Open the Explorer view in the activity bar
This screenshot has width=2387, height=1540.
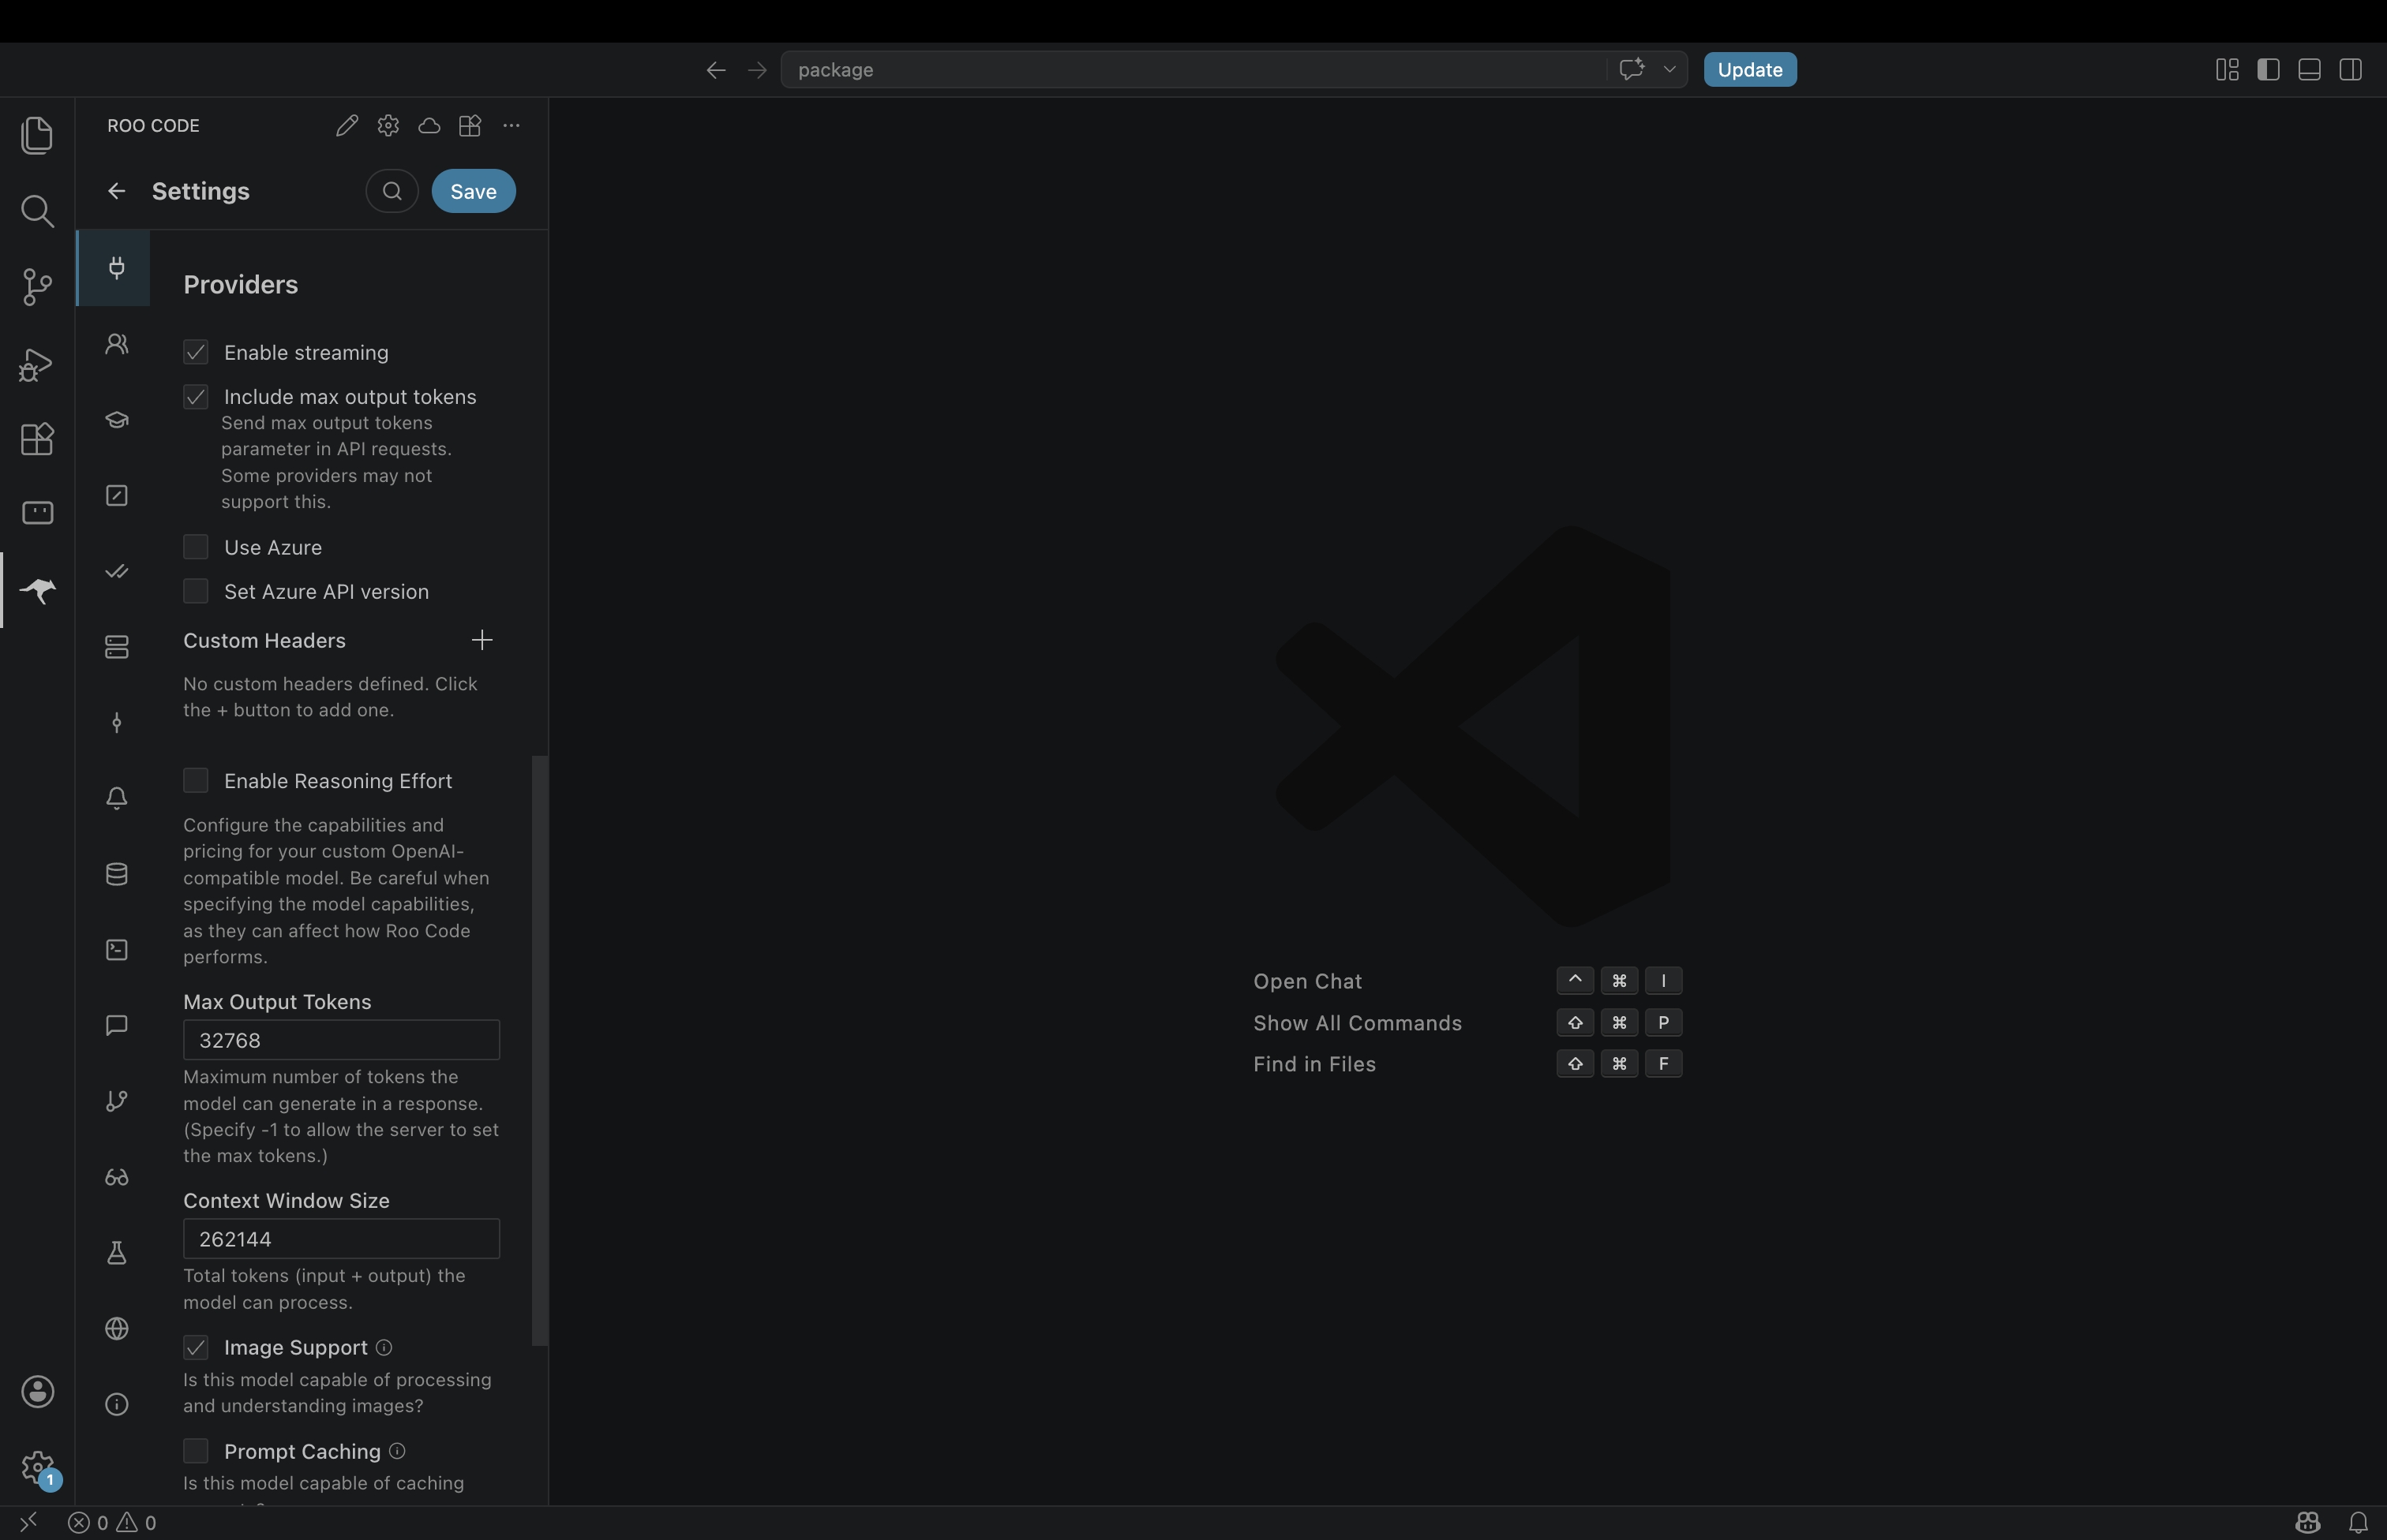point(37,135)
